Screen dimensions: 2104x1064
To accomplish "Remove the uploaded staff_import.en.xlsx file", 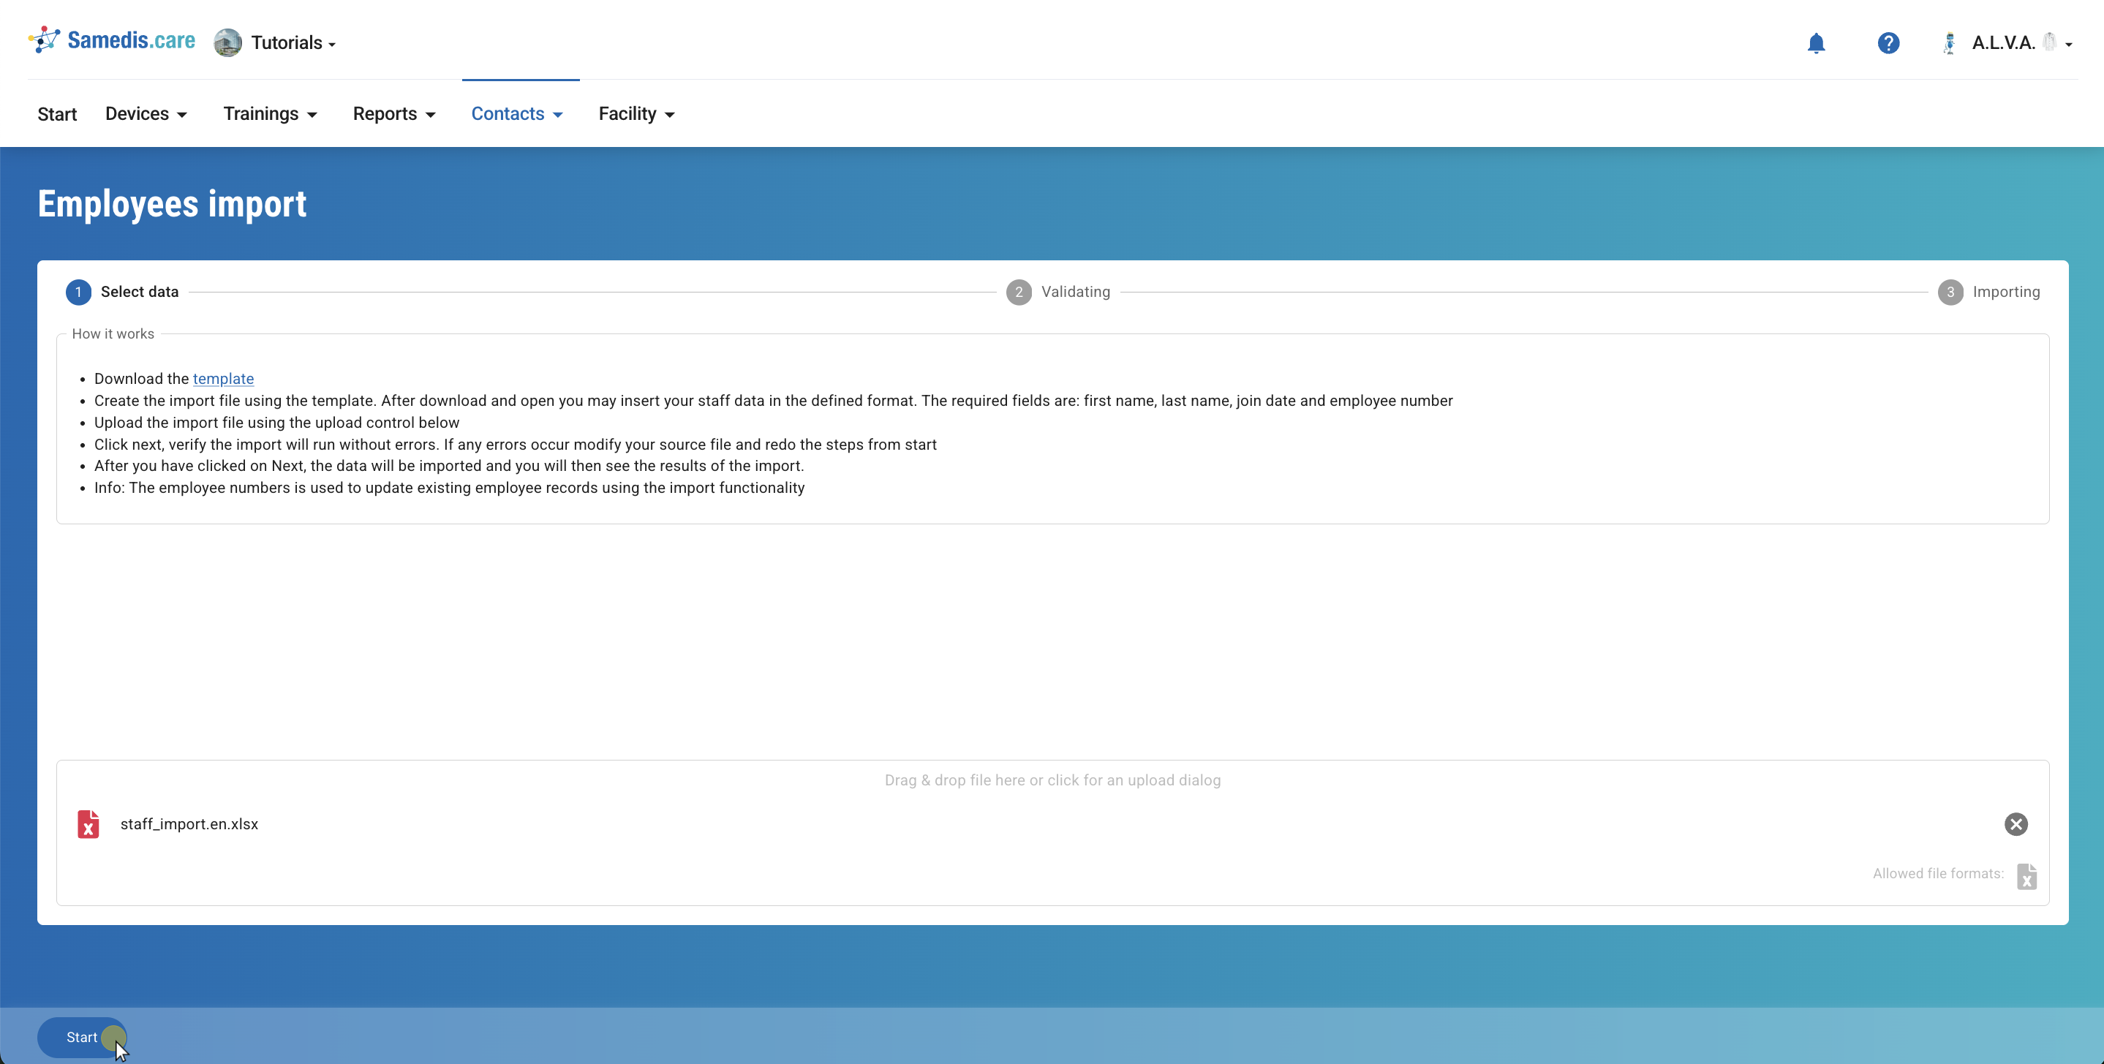I will coord(2015,824).
